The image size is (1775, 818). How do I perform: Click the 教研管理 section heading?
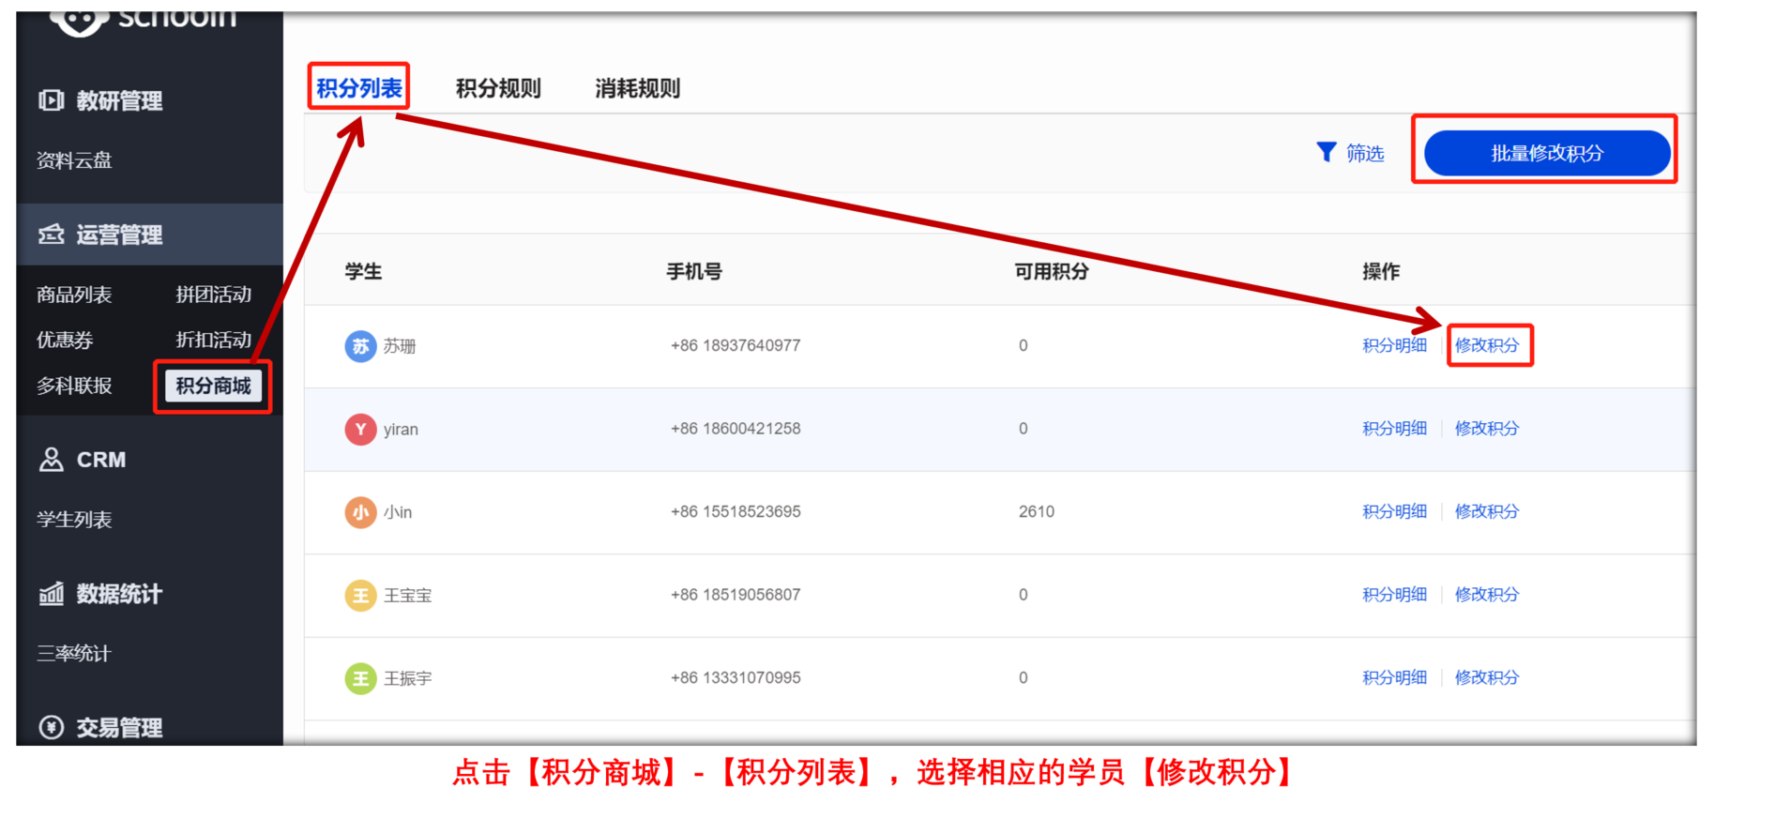tap(119, 100)
